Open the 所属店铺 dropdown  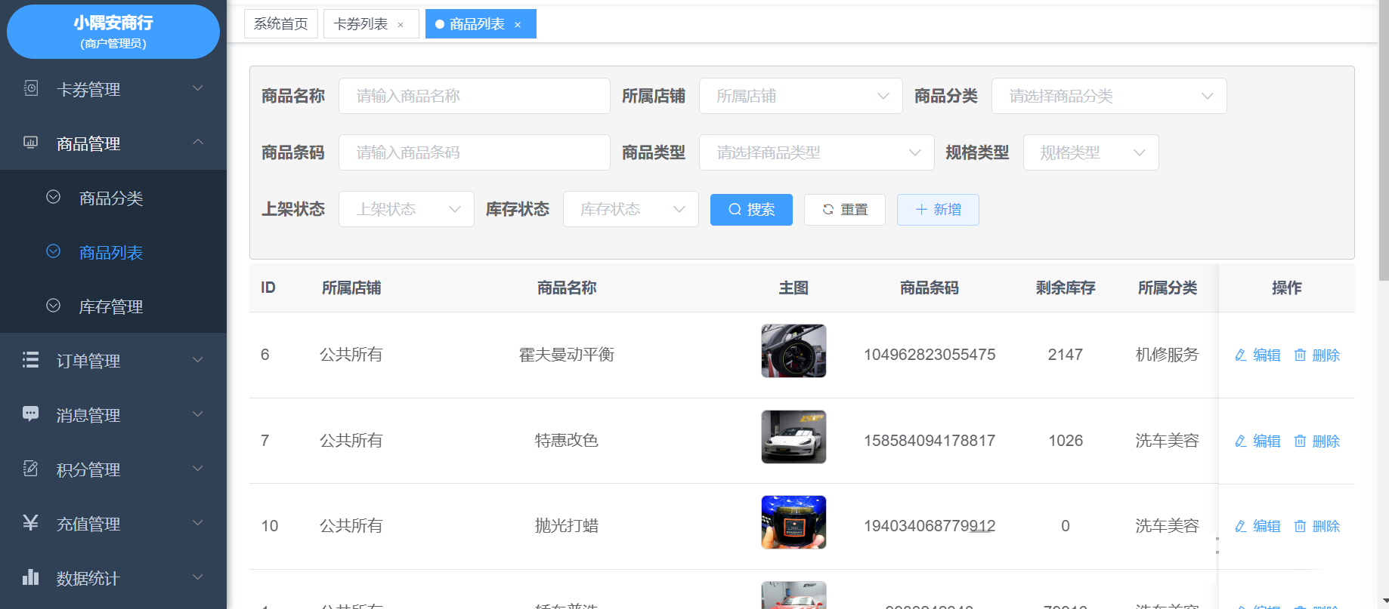click(800, 96)
